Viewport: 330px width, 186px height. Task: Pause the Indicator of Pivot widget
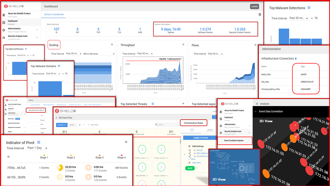point(126,142)
